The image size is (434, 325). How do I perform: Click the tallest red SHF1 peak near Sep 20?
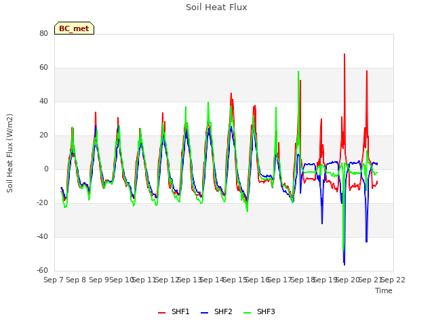click(x=344, y=54)
